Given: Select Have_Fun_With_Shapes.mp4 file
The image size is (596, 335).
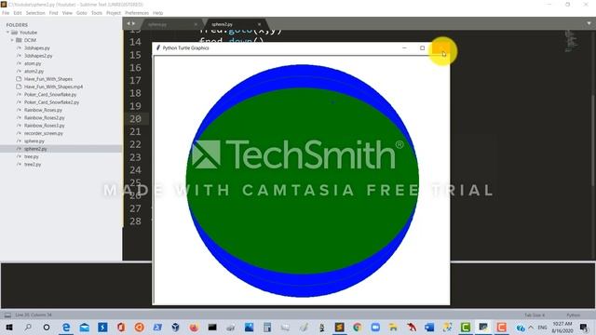Looking at the screenshot, I should [x=53, y=87].
